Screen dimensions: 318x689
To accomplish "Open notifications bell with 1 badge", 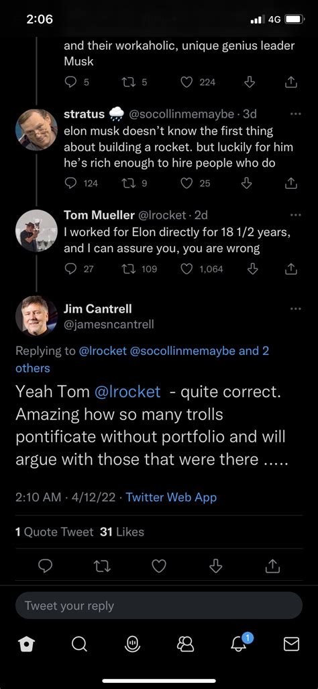I will (x=239, y=644).
